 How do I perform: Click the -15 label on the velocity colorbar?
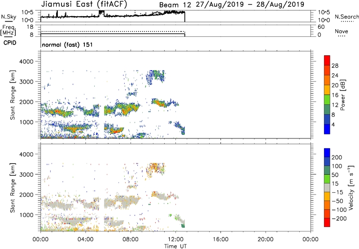click(337, 192)
